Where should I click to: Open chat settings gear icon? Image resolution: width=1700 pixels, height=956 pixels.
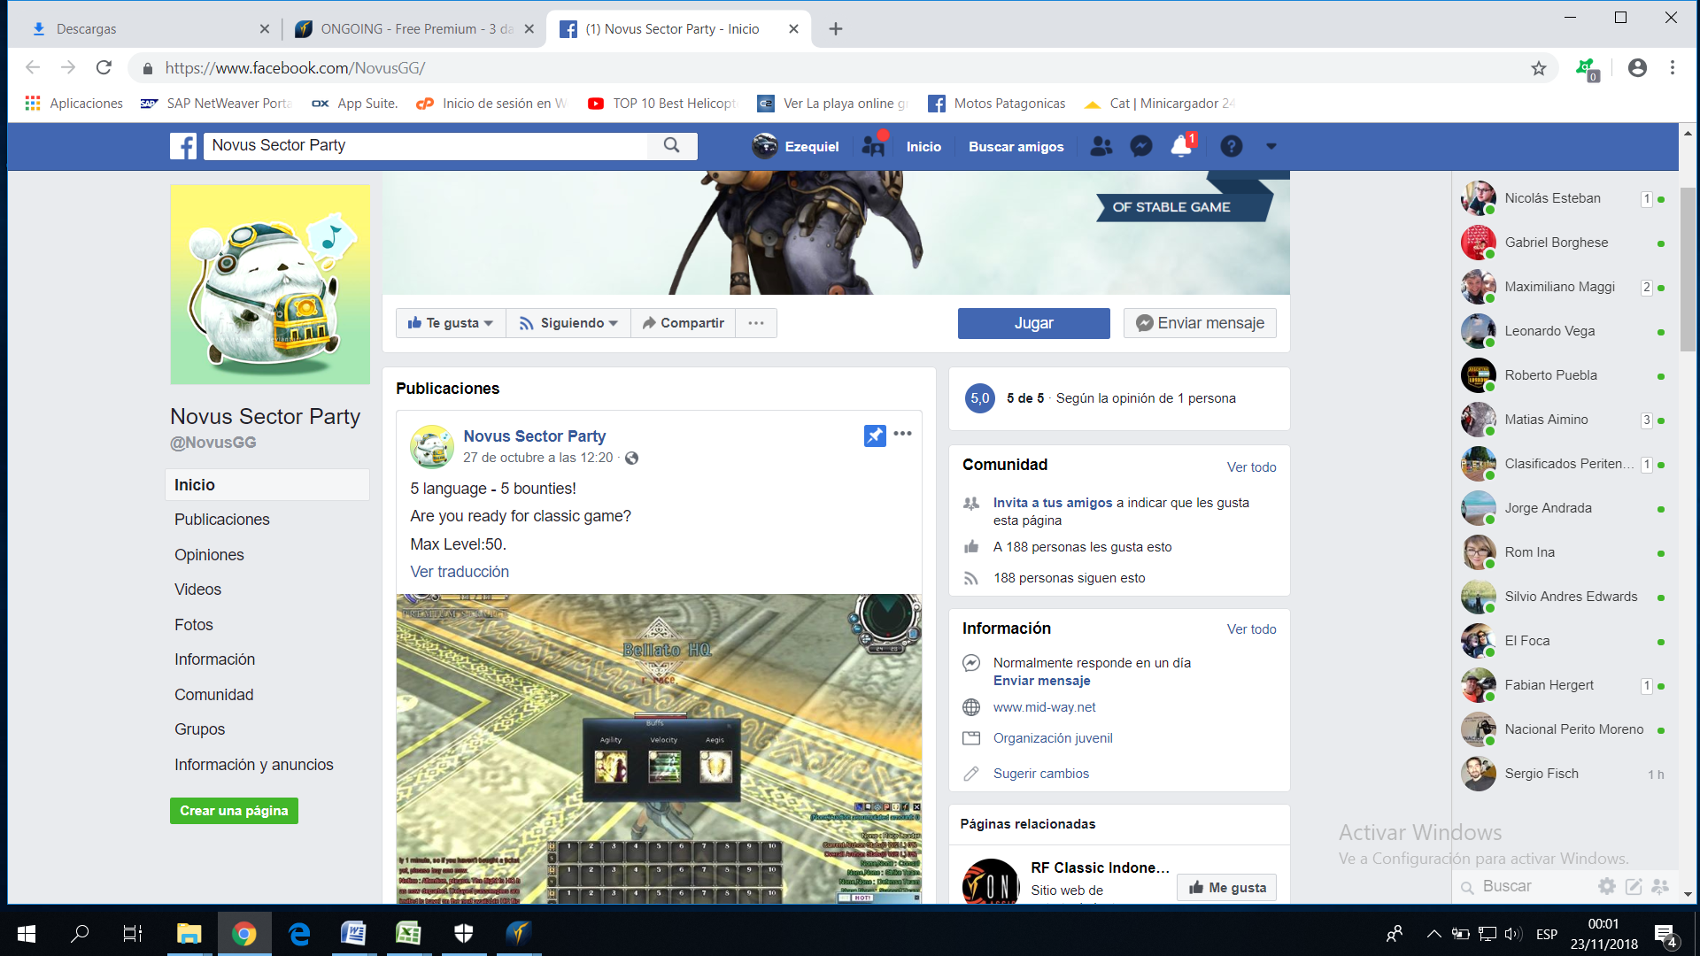pos(1607,886)
